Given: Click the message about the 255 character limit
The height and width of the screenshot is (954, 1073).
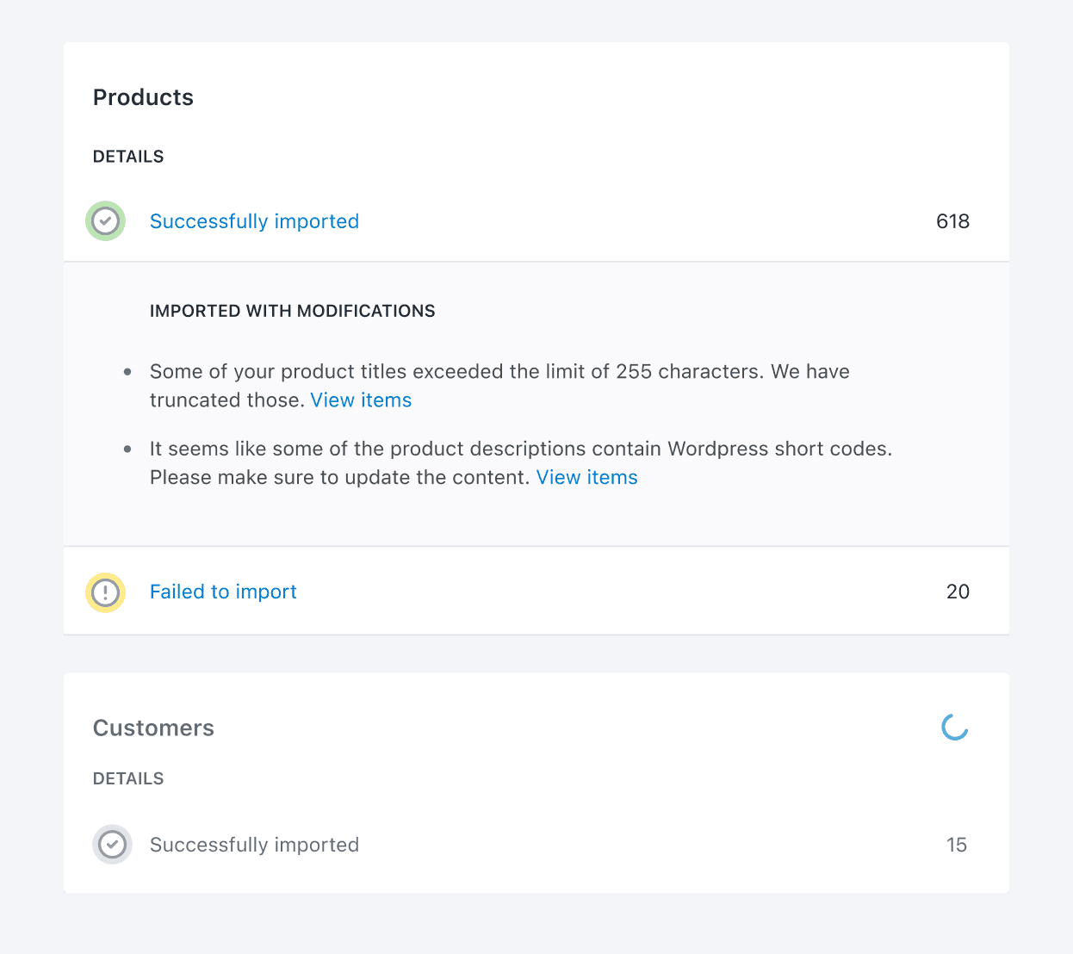Looking at the screenshot, I should (x=499, y=372).
